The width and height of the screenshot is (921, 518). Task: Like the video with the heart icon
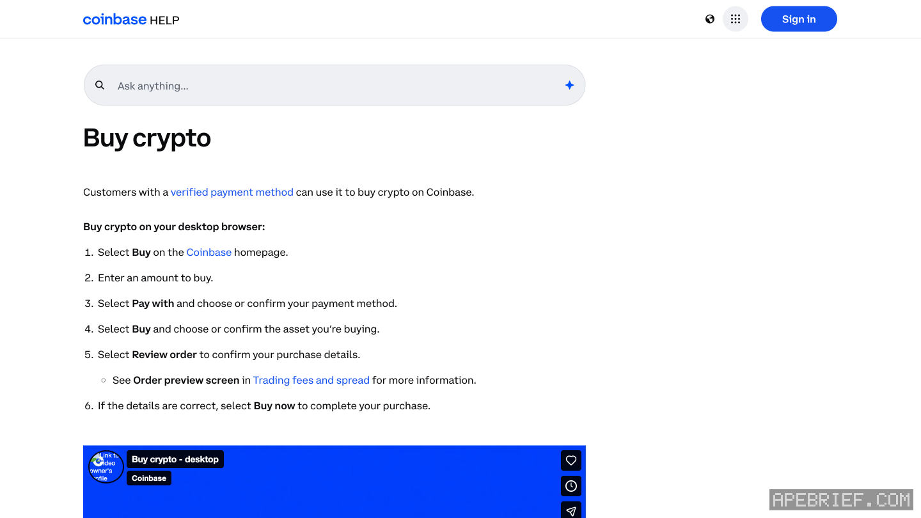point(571,460)
